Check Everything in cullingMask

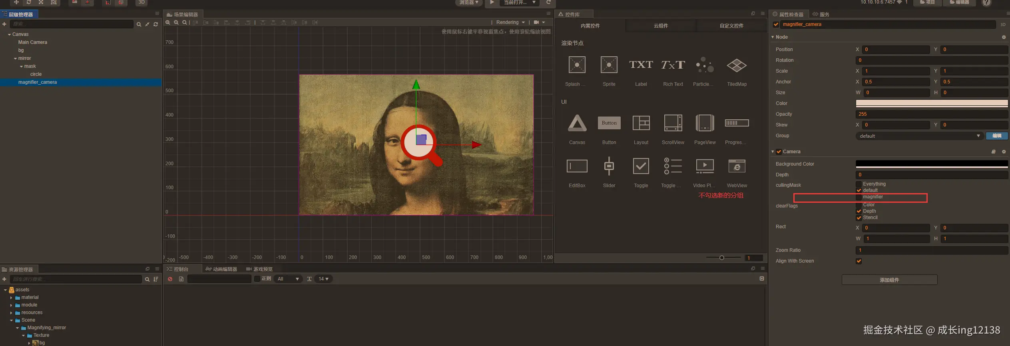click(859, 184)
